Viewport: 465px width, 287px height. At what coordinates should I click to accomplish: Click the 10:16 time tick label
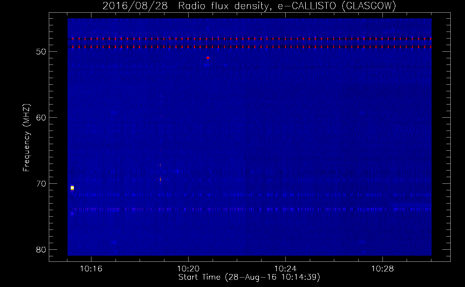[x=91, y=269]
